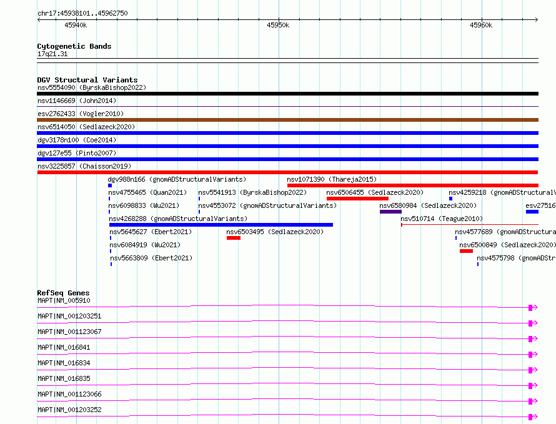The image size is (556, 424).
Task: Click MAPT|NM_001123066 exon box with arrow
Action: pyautogui.click(x=533, y=402)
